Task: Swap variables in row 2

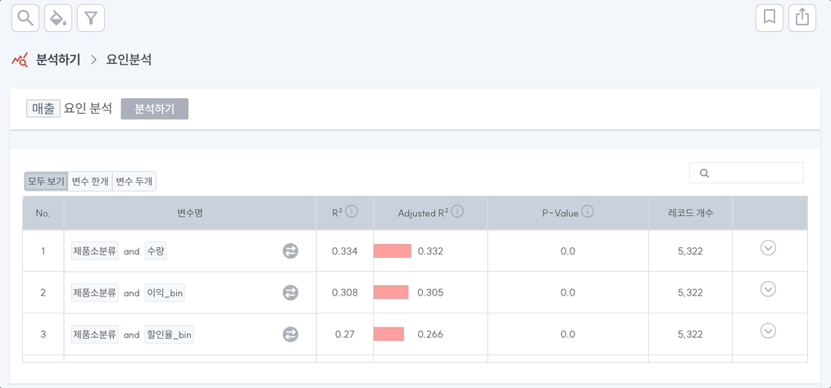Action: [x=291, y=292]
